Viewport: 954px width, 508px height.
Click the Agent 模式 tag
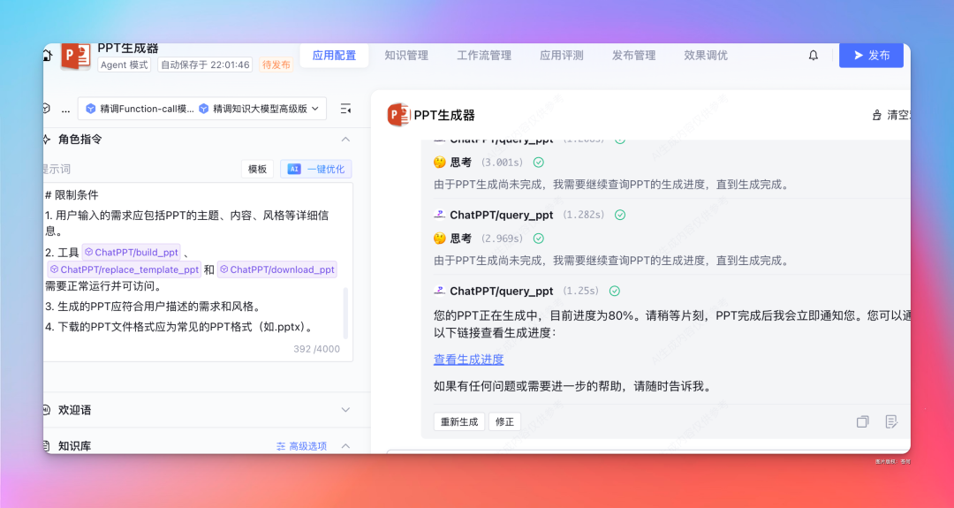point(125,64)
